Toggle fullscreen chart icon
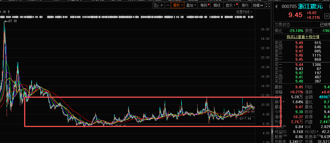The image size is (330, 143). click(x=268, y=5)
